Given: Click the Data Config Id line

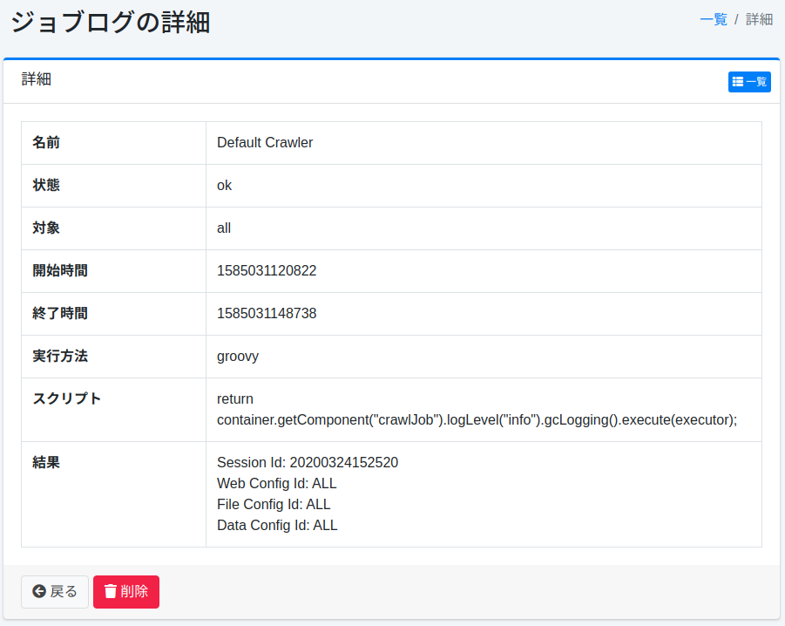Looking at the screenshot, I should click(277, 525).
